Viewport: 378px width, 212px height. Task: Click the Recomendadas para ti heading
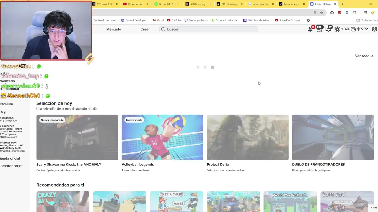point(60,185)
